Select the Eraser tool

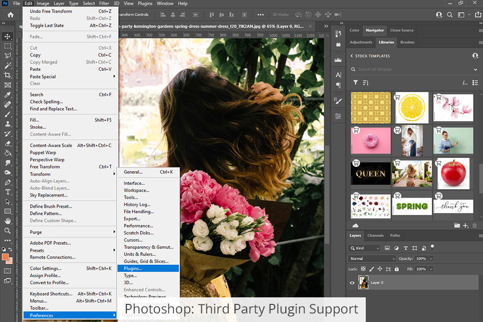8,143
